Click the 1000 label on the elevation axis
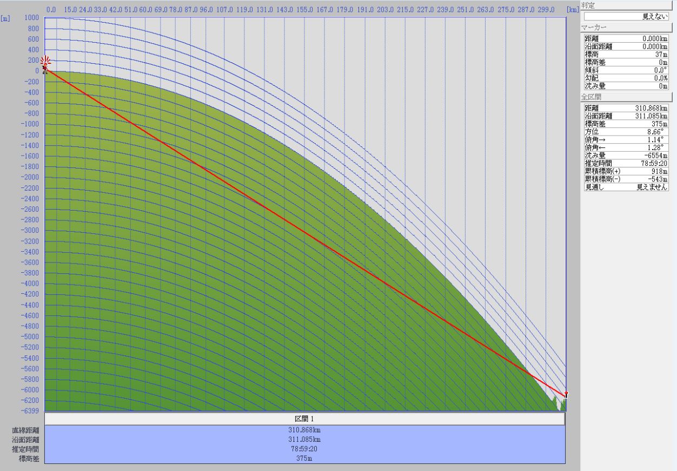Screen dimensions: 677x471 click(x=32, y=18)
